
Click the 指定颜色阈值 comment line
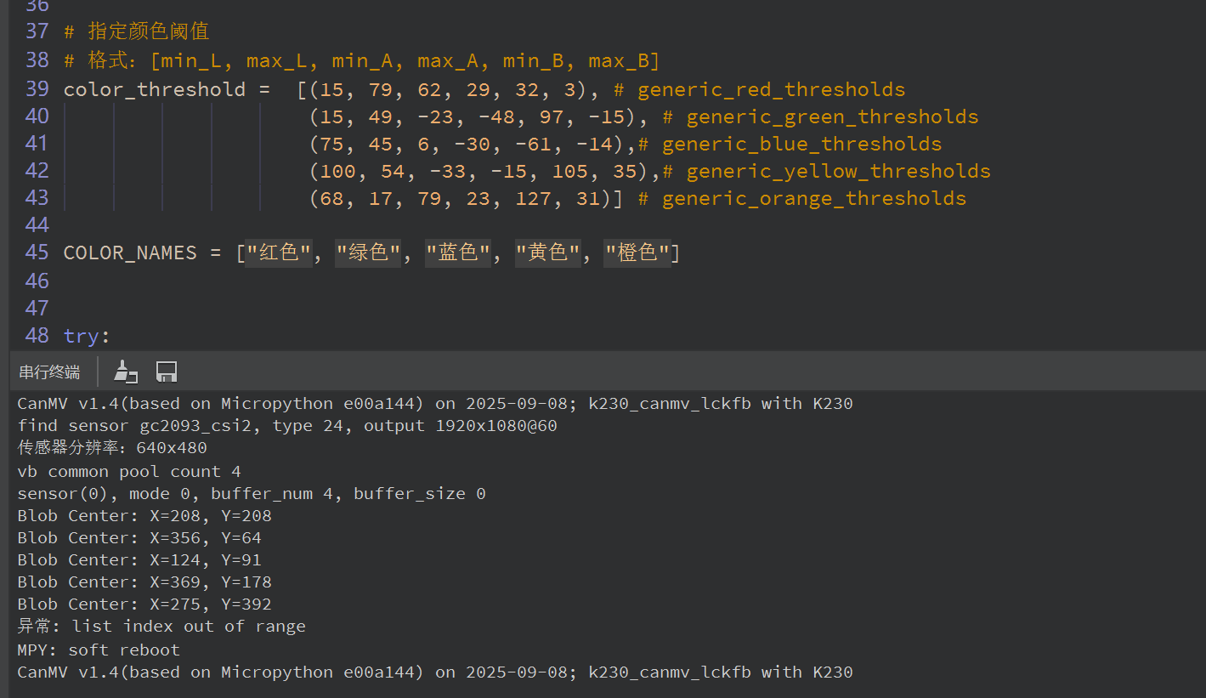pos(148,31)
